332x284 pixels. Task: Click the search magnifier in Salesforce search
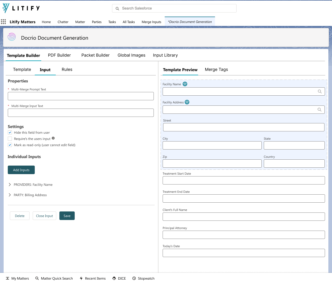(117, 9)
